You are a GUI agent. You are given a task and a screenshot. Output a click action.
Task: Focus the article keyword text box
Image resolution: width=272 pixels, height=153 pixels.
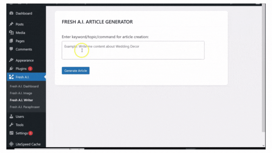pos(133,50)
